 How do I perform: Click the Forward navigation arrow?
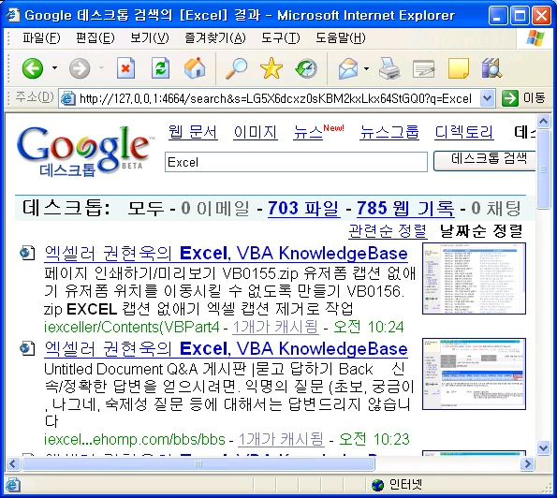[x=80, y=68]
